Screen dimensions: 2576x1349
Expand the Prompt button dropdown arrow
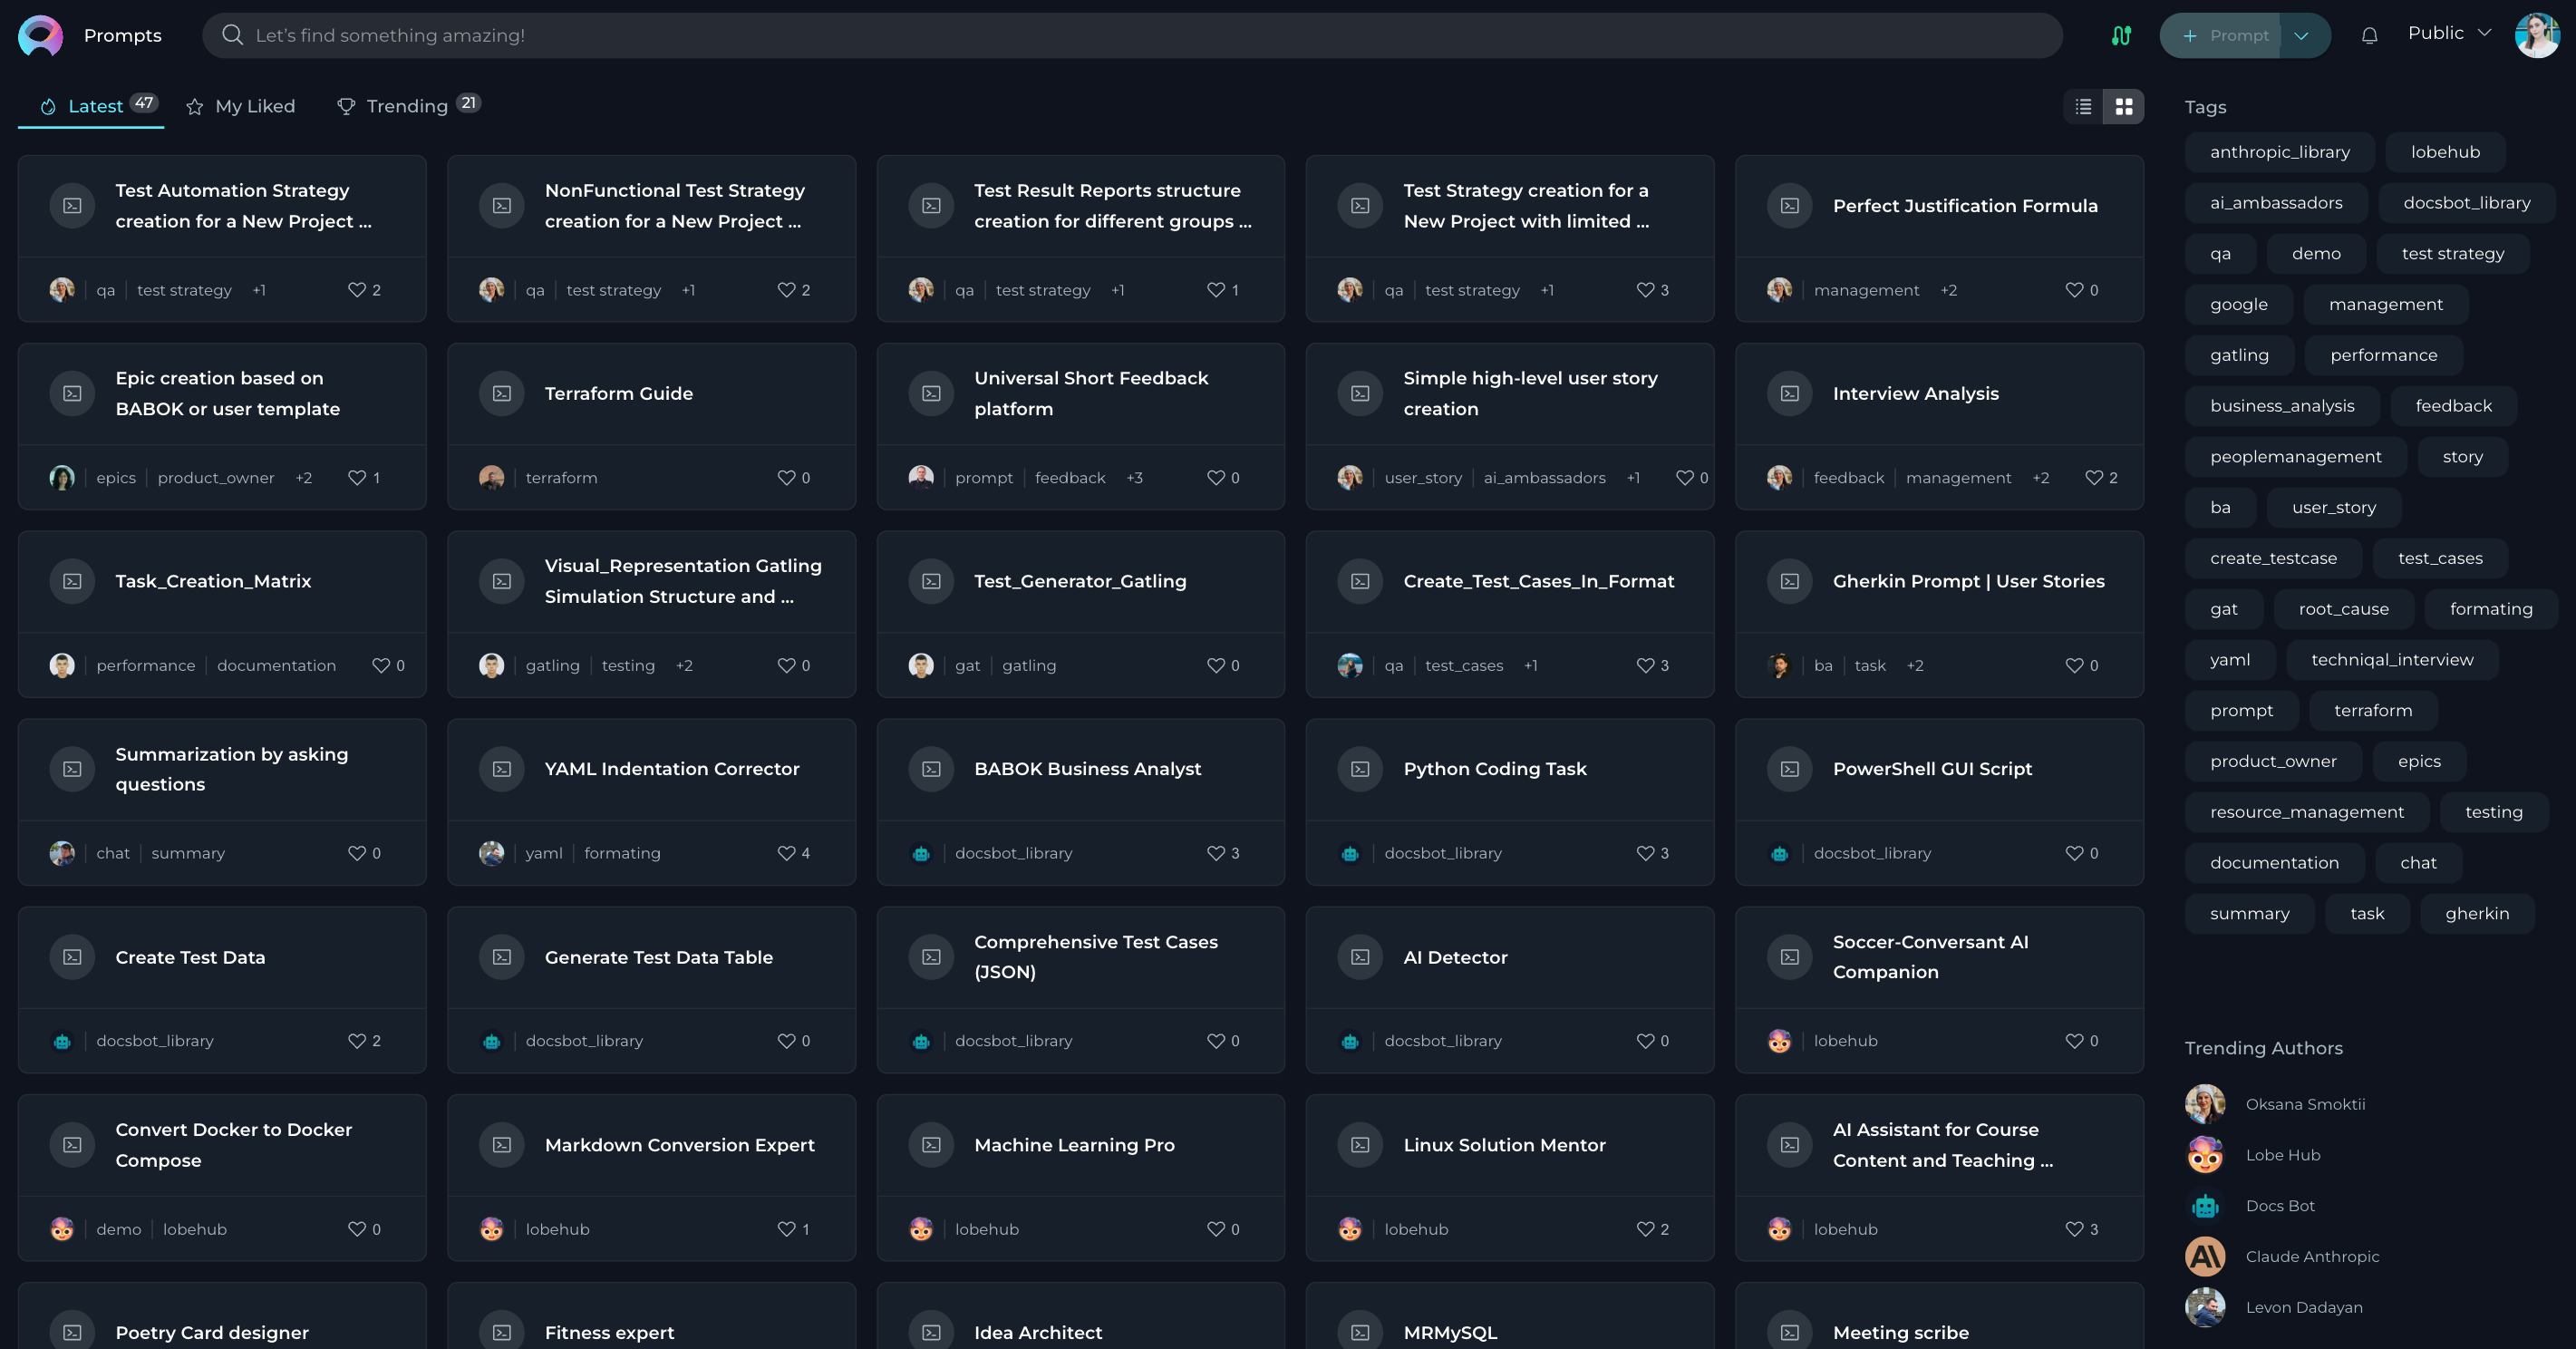click(x=2301, y=36)
